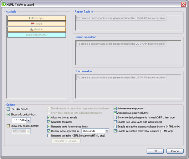Click Use dimensional breakdown in presentation linkbase
The width and height of the screenshot is (189, 159).
point(78,108)
